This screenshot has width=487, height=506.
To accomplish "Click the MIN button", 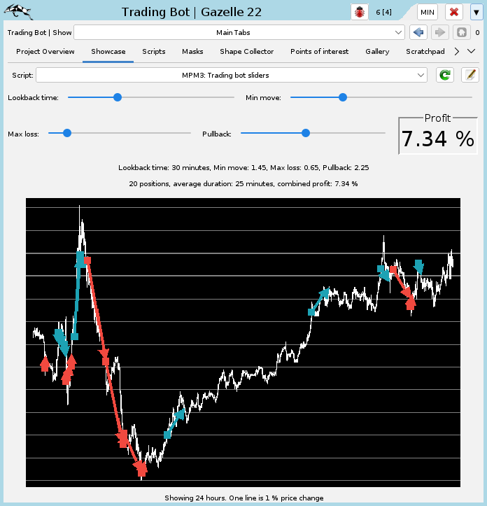I will (428, 12).
